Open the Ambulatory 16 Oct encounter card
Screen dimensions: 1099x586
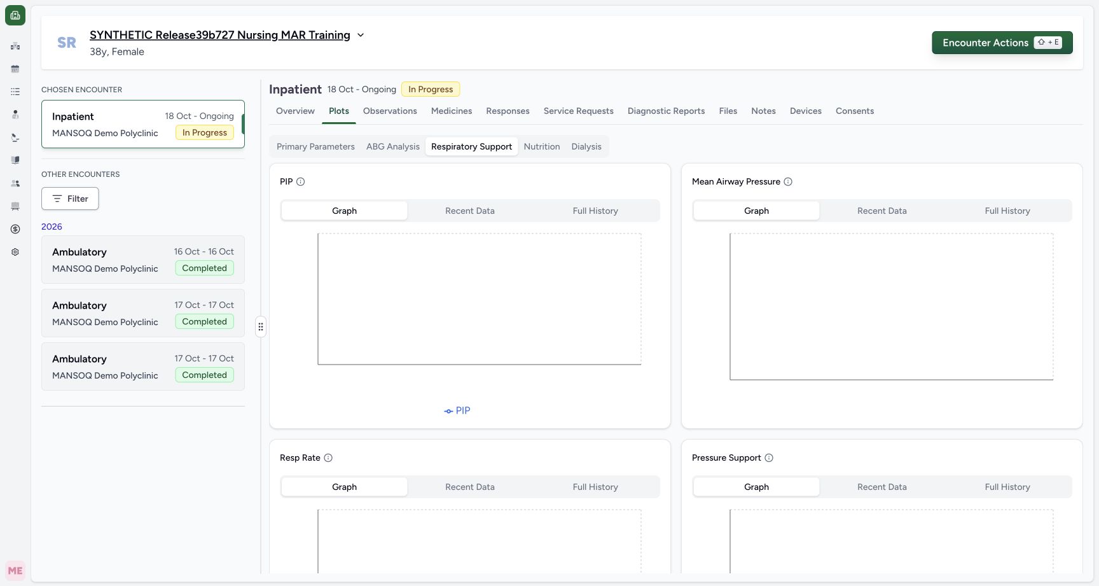143,260
